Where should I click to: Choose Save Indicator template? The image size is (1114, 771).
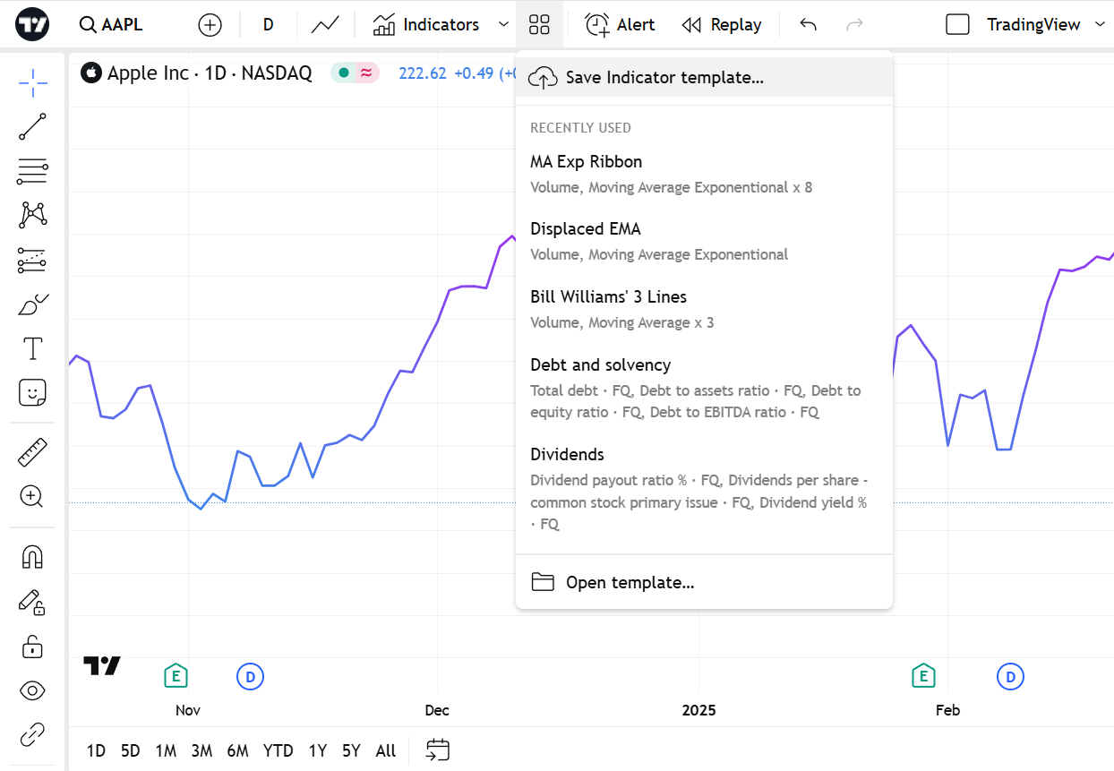click(x=704, y=78)
